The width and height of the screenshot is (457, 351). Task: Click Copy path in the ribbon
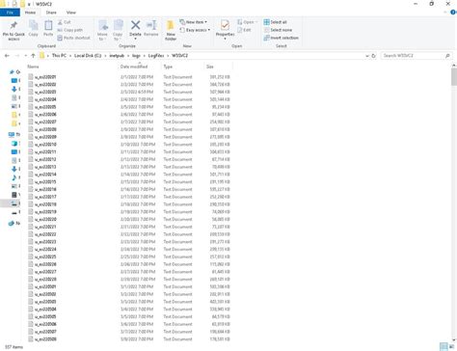coord(70,30)
